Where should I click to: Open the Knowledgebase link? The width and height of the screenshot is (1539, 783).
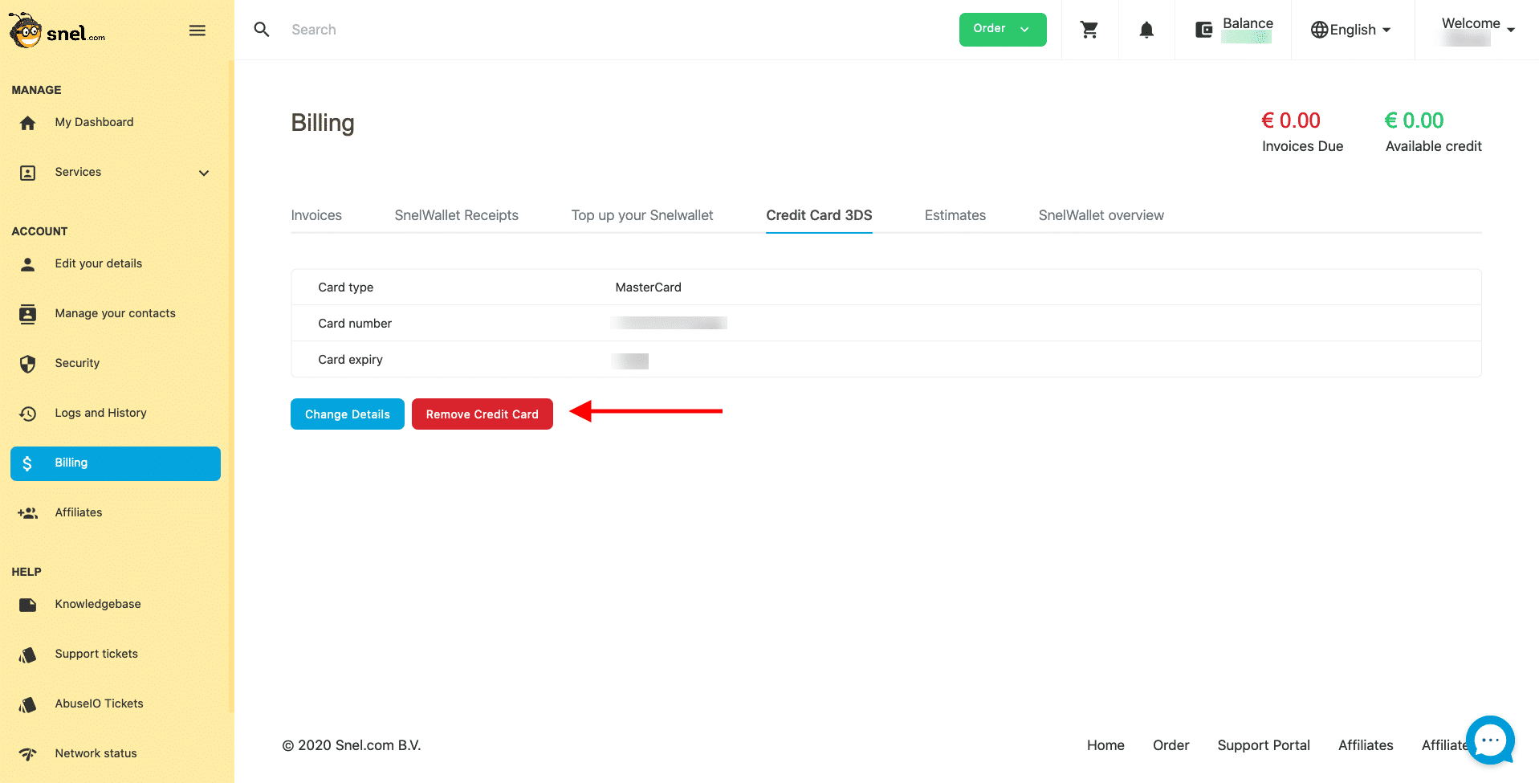(x=98, y=604)
